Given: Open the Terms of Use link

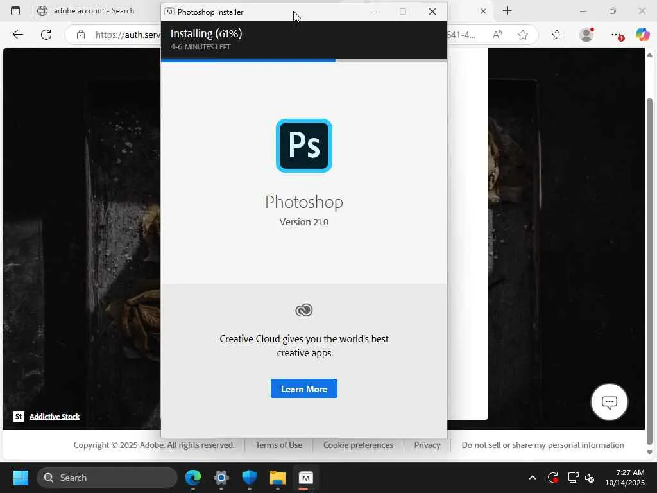Looking at the screenshot, I should 278,445.
